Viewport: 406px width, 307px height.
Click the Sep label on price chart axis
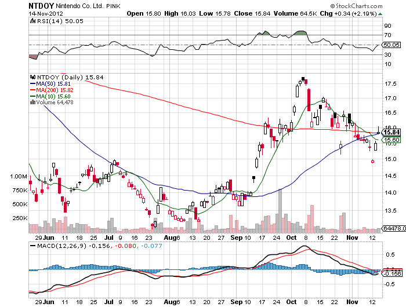[236, 237]
